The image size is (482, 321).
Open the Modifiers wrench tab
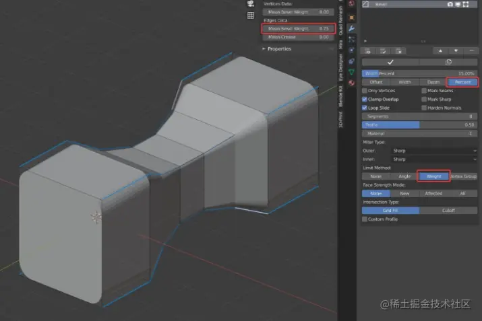352,28
